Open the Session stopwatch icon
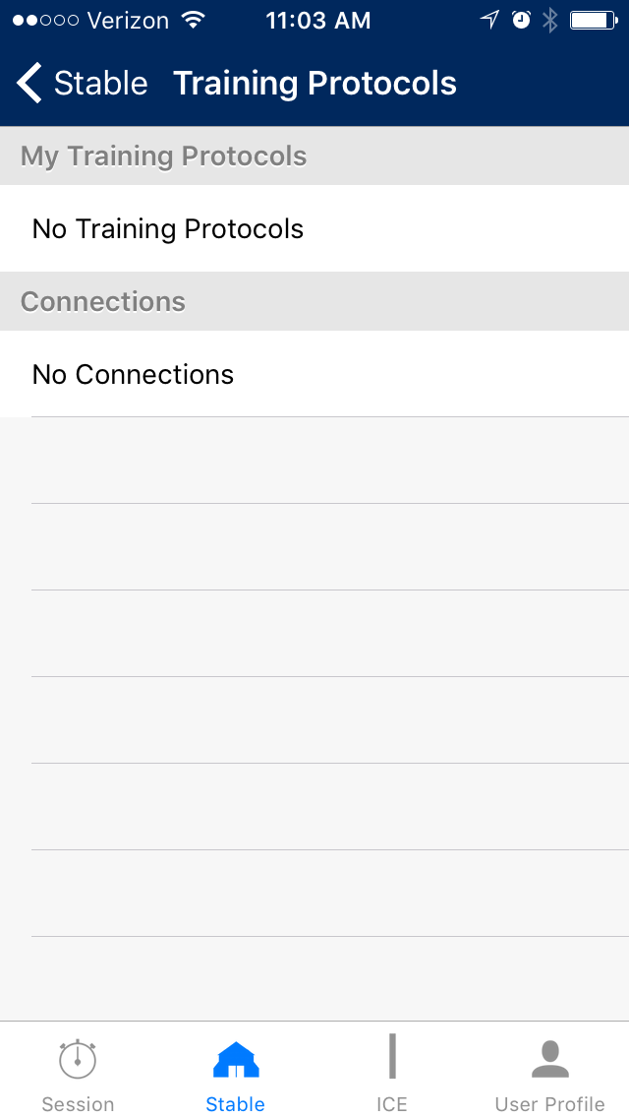This screenshot has width=629, height=1118. pyautogui.click(x=78, y=1058)
